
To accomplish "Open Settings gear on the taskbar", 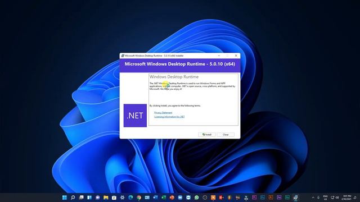I will click(123, 198).
